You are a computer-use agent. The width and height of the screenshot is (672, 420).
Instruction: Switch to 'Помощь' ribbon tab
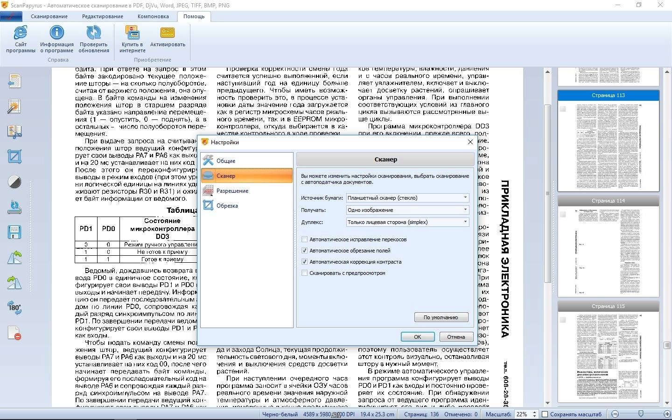tap(194, 16)
